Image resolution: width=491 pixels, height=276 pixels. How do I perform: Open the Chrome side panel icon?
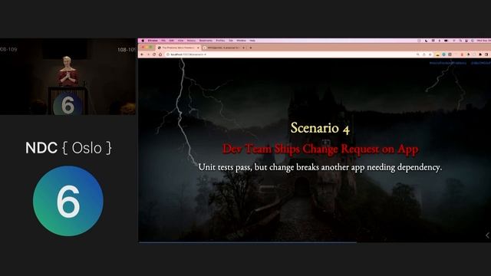486,54
